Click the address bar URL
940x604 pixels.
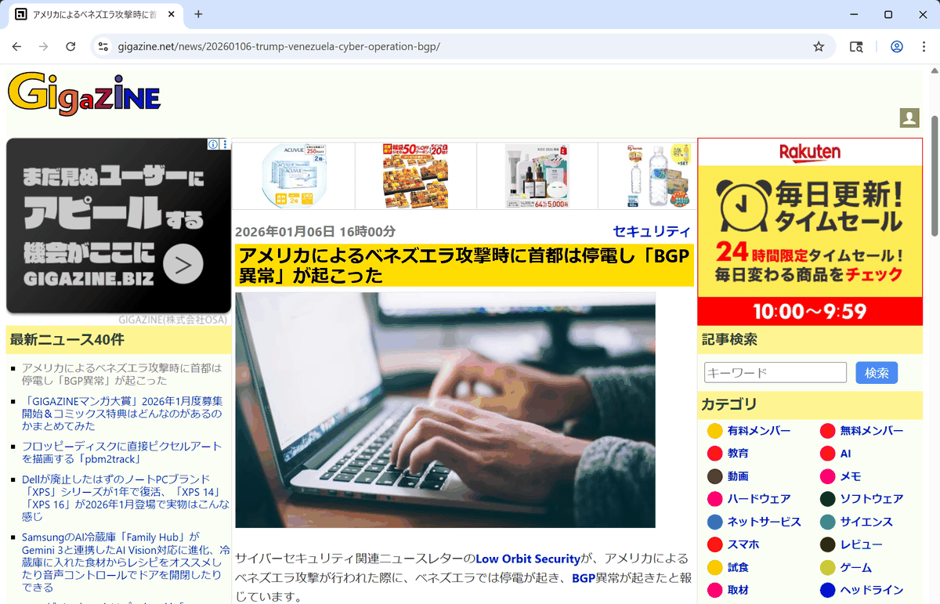pos(279,46)
